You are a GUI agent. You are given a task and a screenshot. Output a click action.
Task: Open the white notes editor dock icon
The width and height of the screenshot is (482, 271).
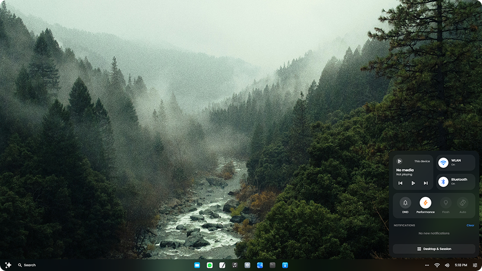222,265
